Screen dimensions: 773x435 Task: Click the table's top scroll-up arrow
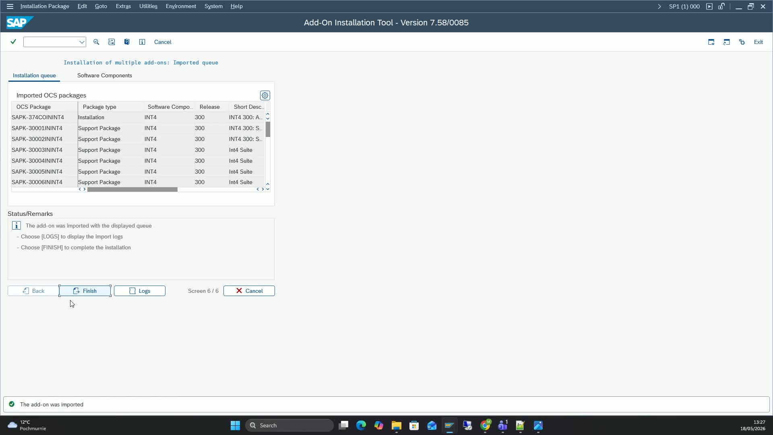[268, 114]
